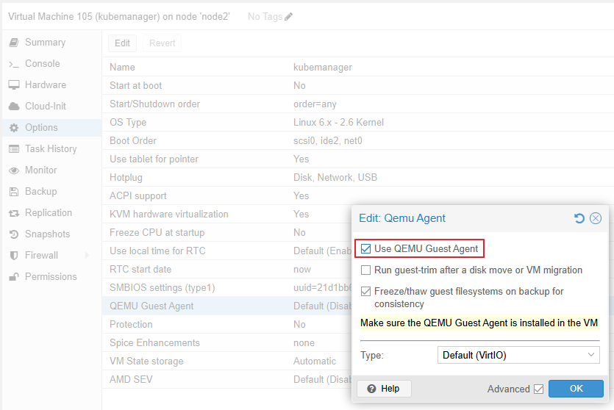Select the Hotplug row
This screenshot has height=410, width=614.
(358, 177)
